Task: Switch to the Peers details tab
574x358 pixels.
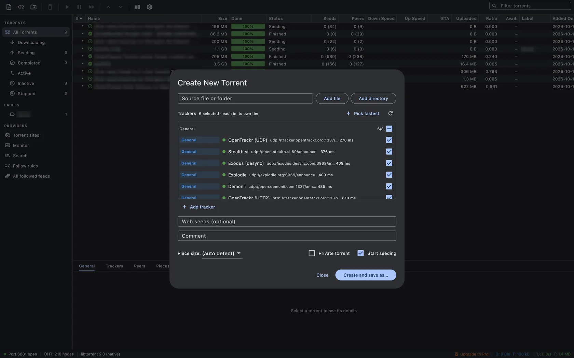Action: pyautogui.click(x=139, y=266)
